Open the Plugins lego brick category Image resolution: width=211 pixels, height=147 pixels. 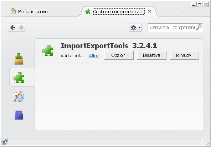click(x=19, y=115)
